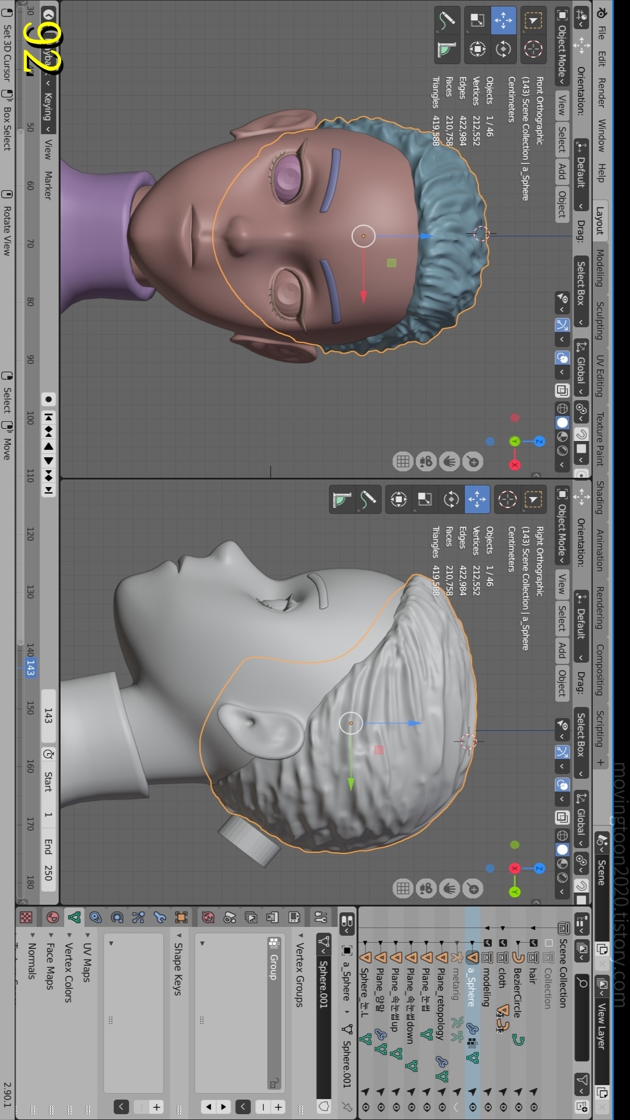Select the Annotate pencil tool in Front Orthographic viewport
Image resolution: width=630 pixels, height=1120 pixels.
(x=447, y=20)
